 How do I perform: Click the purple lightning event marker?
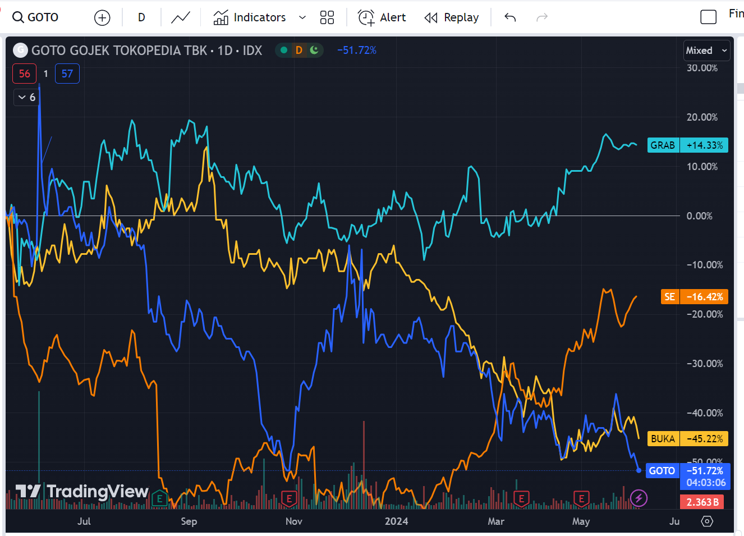coord(639,498)
